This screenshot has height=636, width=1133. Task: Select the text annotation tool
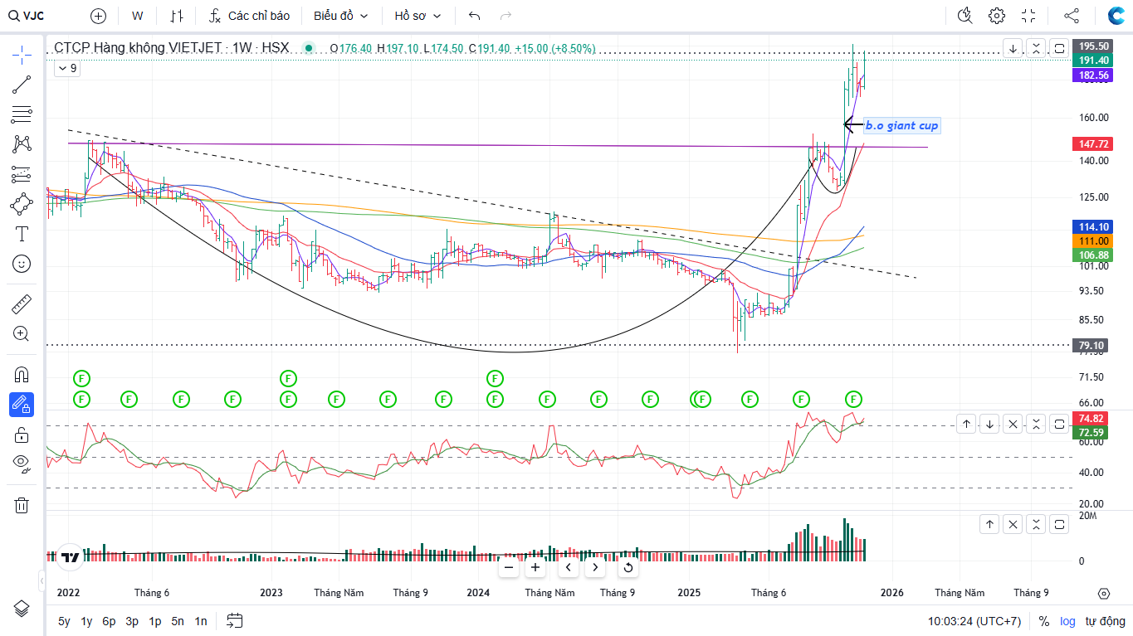(22, 234)
